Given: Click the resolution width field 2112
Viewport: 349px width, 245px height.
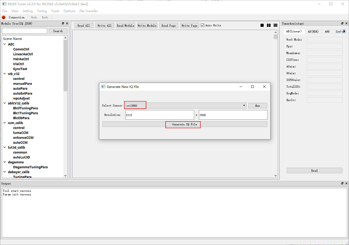Looking at the screenshot, I should 160,115.
